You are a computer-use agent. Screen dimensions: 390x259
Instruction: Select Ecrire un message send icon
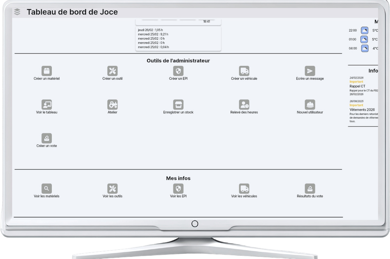coord(310,70)
